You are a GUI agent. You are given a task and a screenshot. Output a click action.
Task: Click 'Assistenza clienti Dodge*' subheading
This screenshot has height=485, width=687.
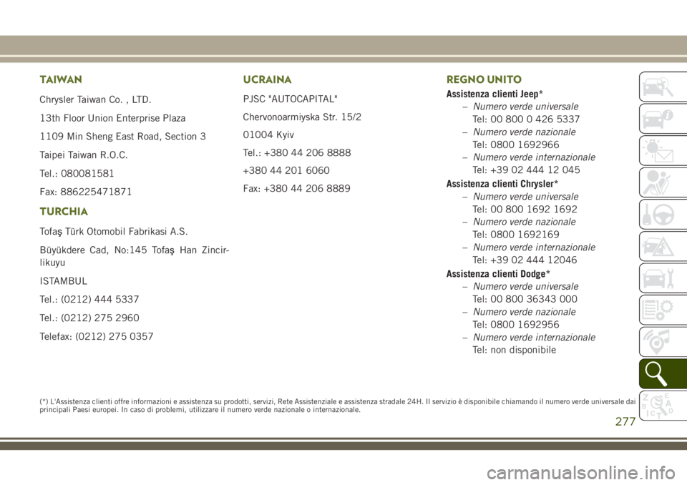498,274
